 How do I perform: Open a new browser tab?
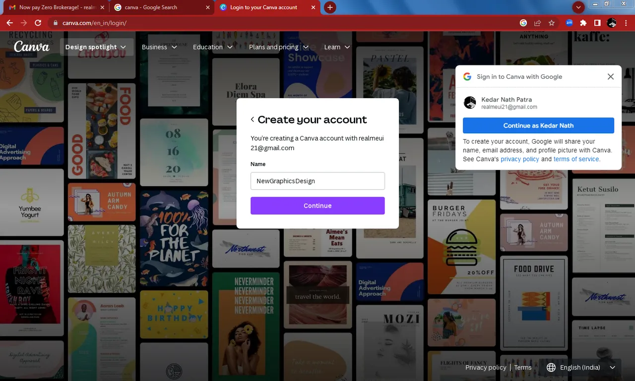(x=330, y=7)
